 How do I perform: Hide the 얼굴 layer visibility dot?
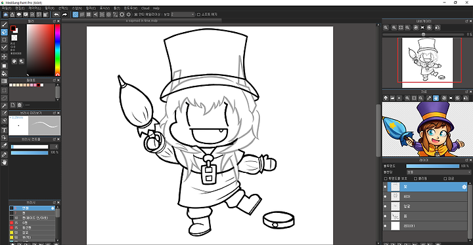coord(385,206)
